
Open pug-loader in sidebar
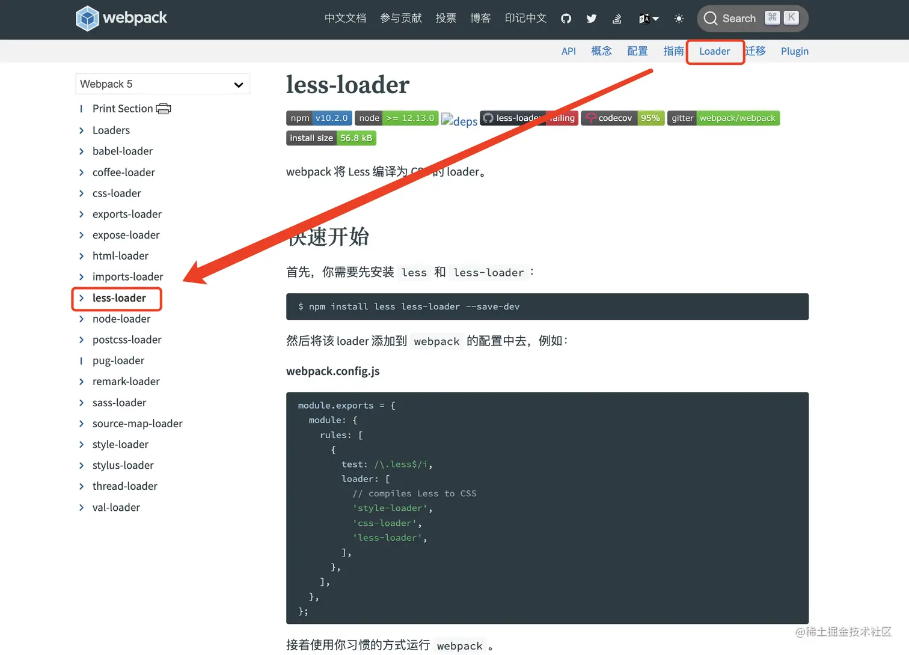pos(118,361)
